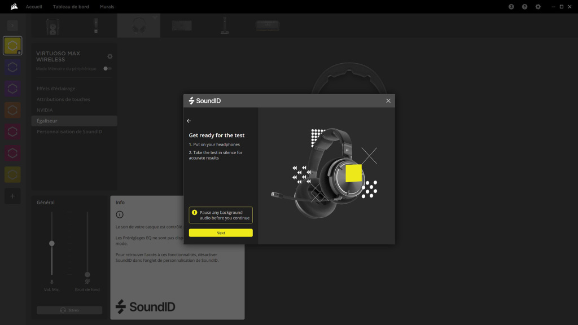Close the SoundID dialog
This screenshot has height=325, width=578.
(x=388, y=100)
